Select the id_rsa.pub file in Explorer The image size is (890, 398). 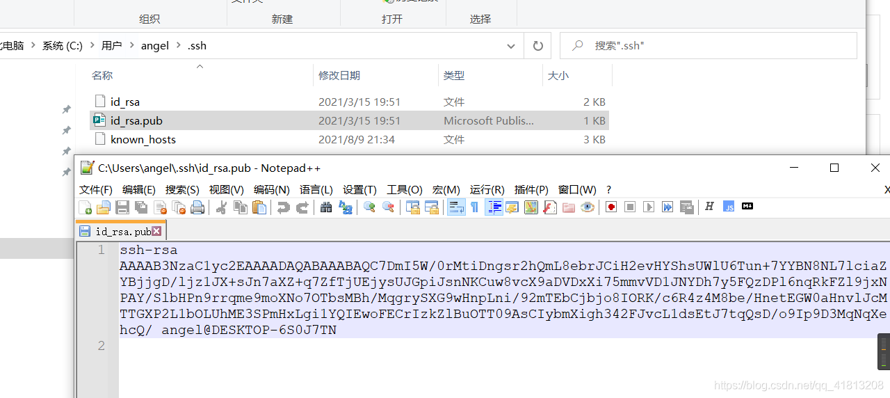pos(349,120)
